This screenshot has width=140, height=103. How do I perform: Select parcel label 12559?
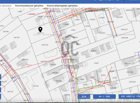click(x=77, y=20)
